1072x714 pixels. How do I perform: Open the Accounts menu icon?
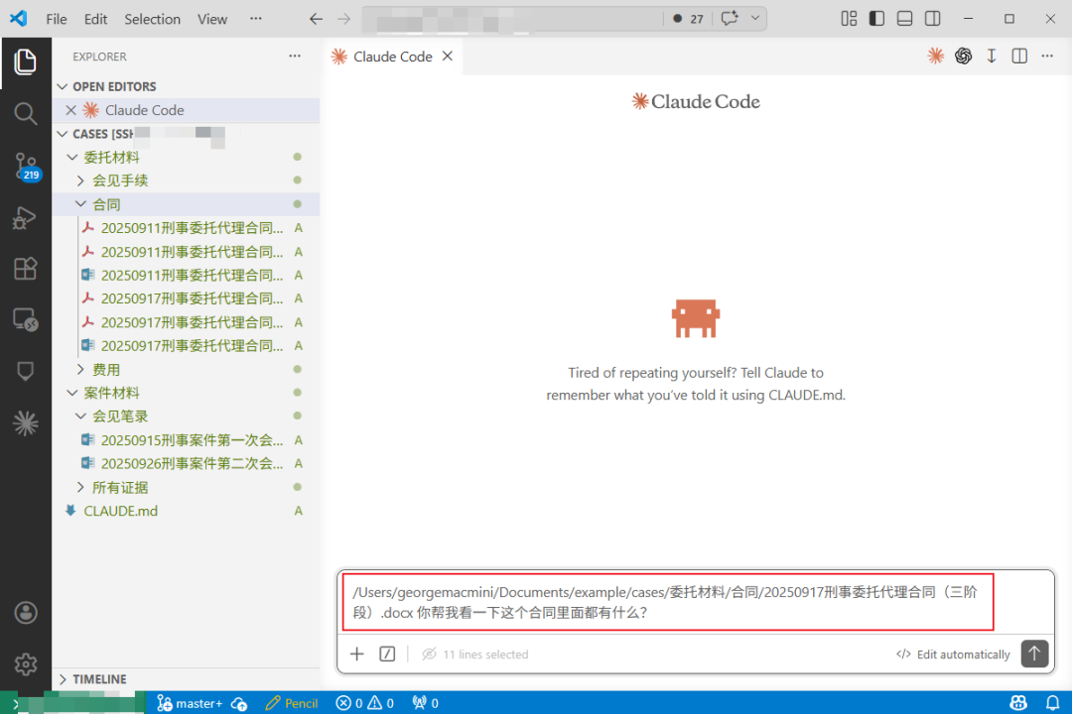pos(25,613)
